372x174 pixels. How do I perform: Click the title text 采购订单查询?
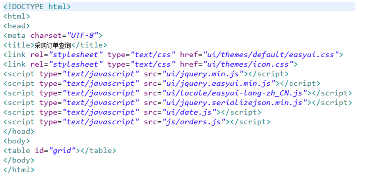(x=53, y=45)
